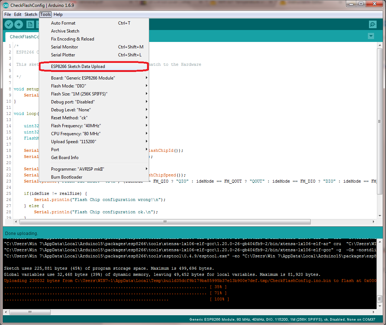This screenshot has width=386, height=325.
Task: Choose Auto Format from Tools menu
Action: (x=63, y=23)
